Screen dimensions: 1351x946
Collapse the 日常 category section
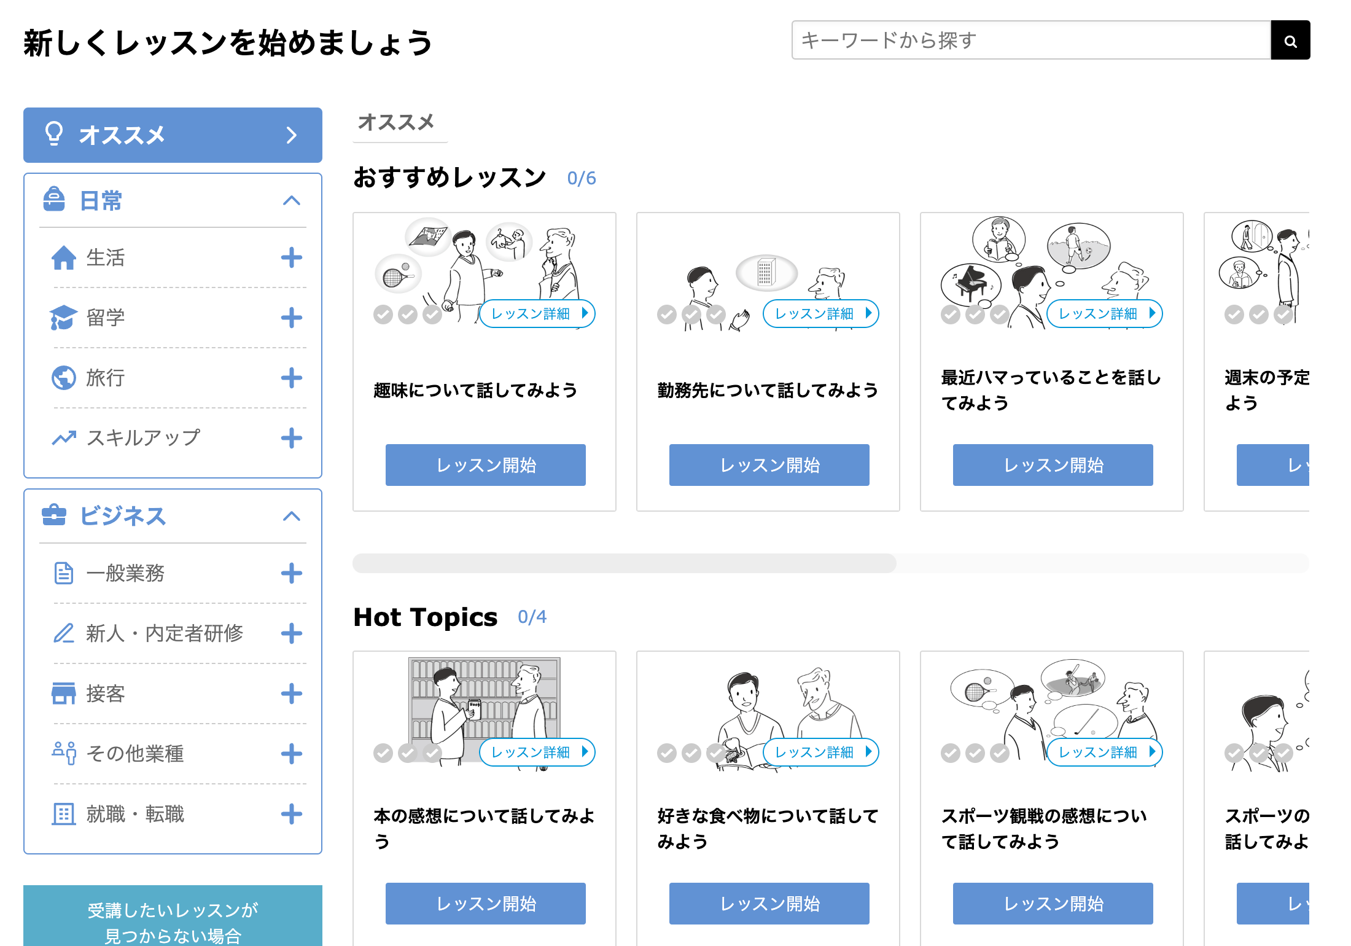pyautogui.click(x=292, y=201)
